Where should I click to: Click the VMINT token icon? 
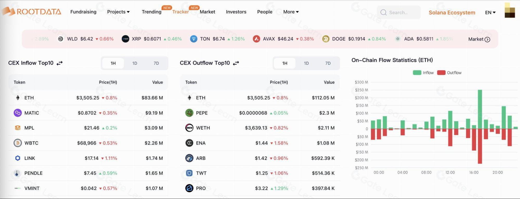tap(18, 188)
